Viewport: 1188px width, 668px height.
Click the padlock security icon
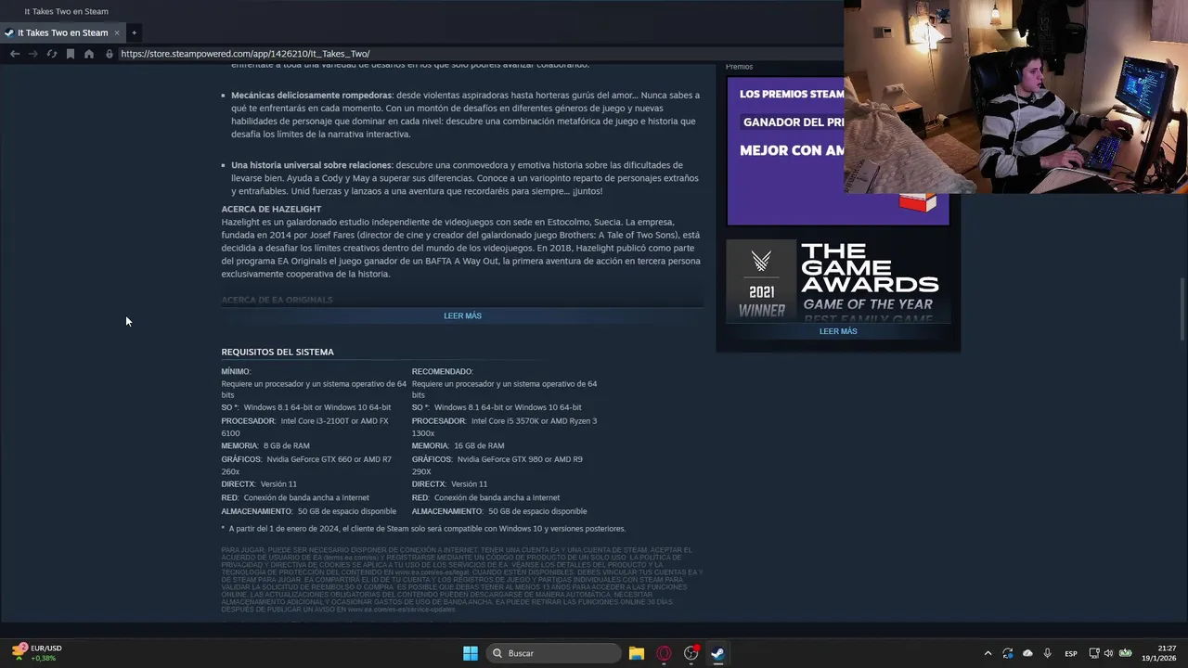(110, 54)
